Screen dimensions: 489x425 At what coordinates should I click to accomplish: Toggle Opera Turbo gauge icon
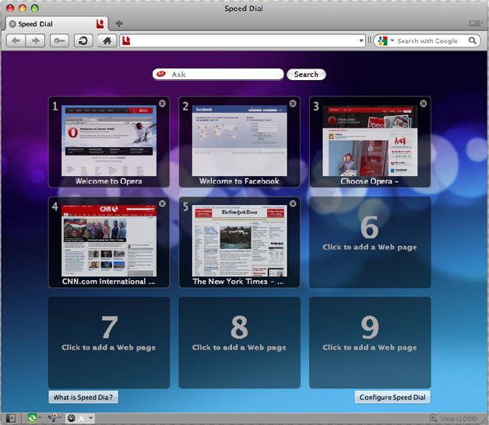pyautogui.click(x=72, y=418)
